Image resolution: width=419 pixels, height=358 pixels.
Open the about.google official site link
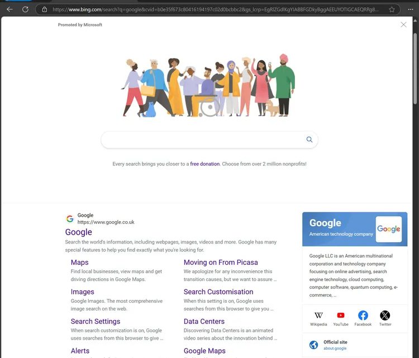(x=335, y=348)
